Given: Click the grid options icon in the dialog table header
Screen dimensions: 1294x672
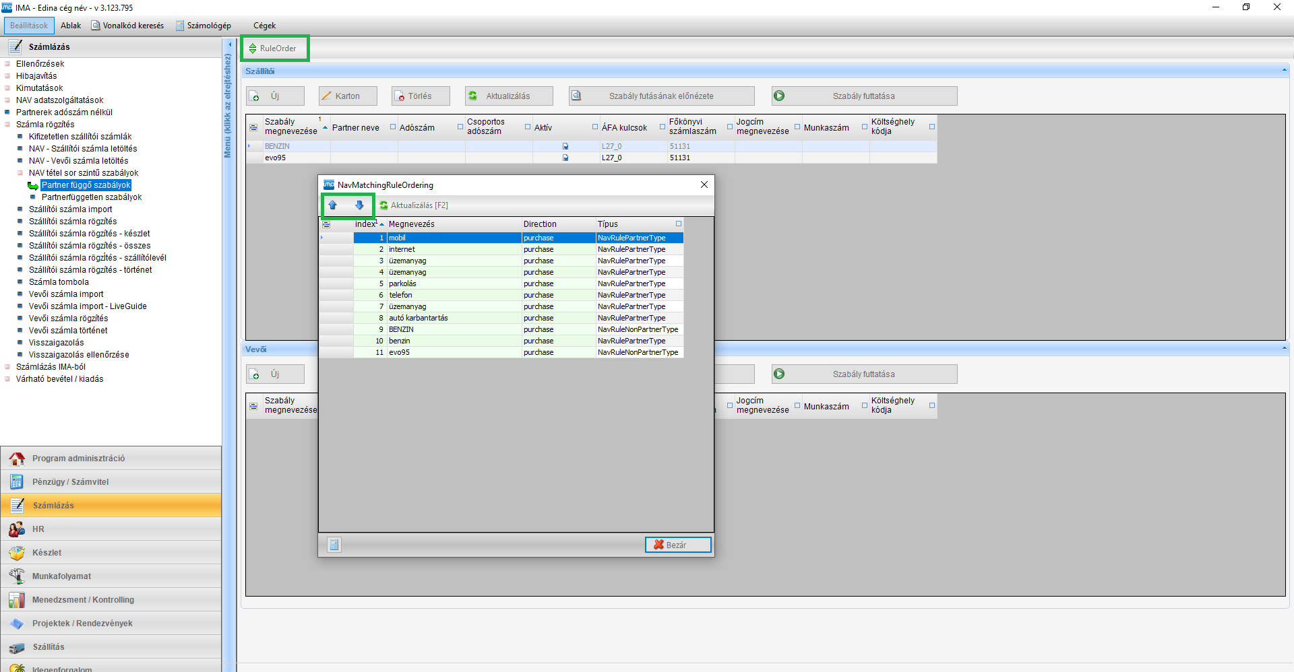Looking at the screenshot, I should coord(326,224).
